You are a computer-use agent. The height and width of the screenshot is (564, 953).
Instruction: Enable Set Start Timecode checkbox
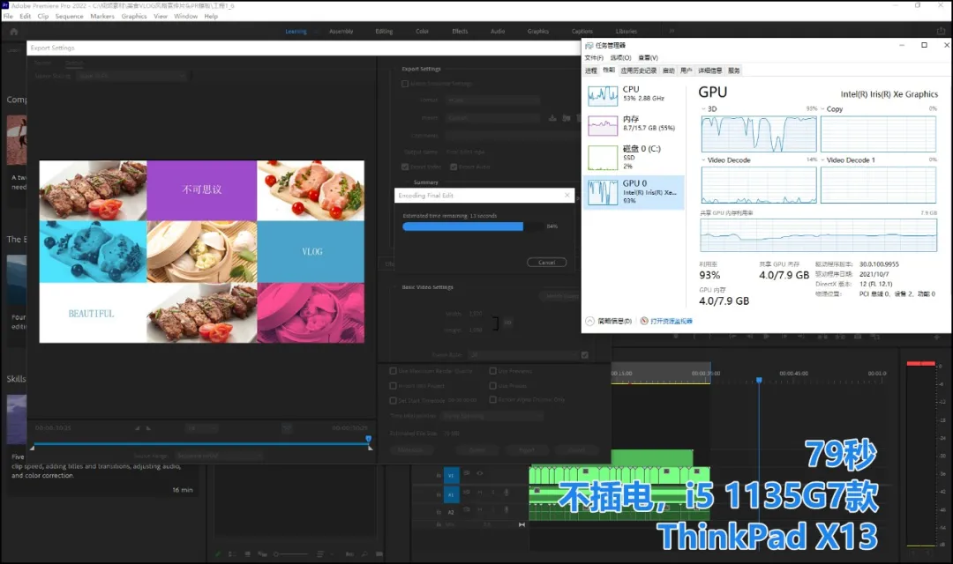[394, 401]
